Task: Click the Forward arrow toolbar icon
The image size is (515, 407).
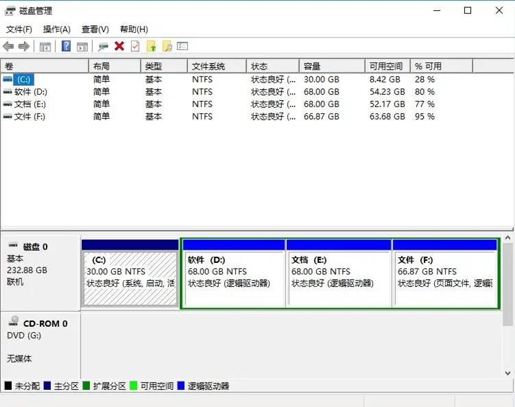Action: (24, 47)
